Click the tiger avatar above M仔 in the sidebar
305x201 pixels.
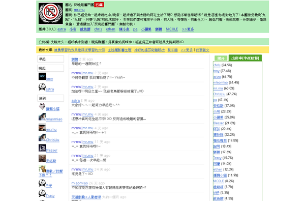42,169
